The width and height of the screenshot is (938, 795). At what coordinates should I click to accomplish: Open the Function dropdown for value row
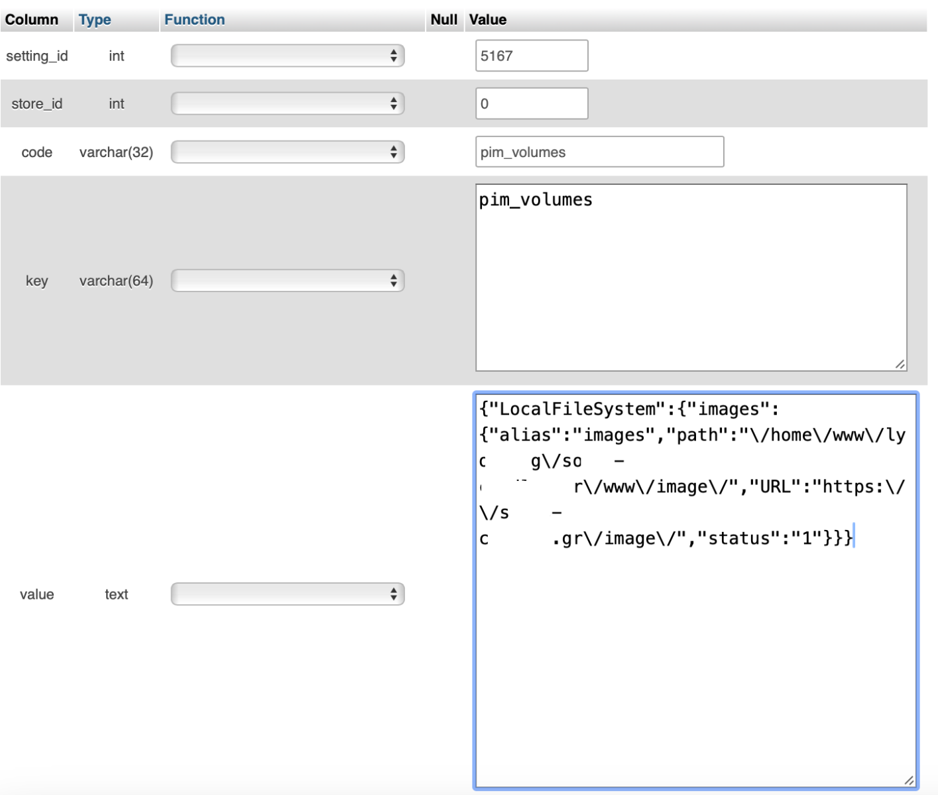(288, 594)
